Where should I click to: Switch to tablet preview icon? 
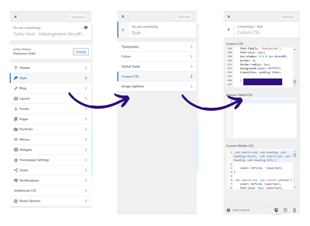tap(285, 210)
